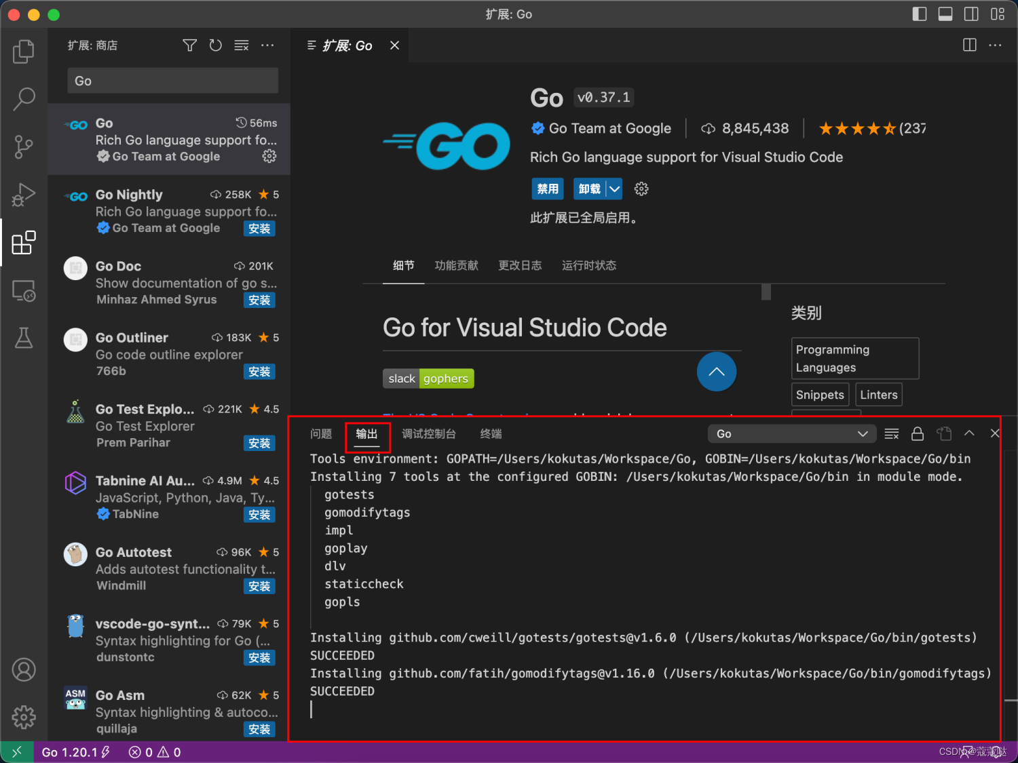Open extensions view more actions menu
The height and width of the screenshot is (763, 1018).
pyautogui.click(x=267, y=45)
